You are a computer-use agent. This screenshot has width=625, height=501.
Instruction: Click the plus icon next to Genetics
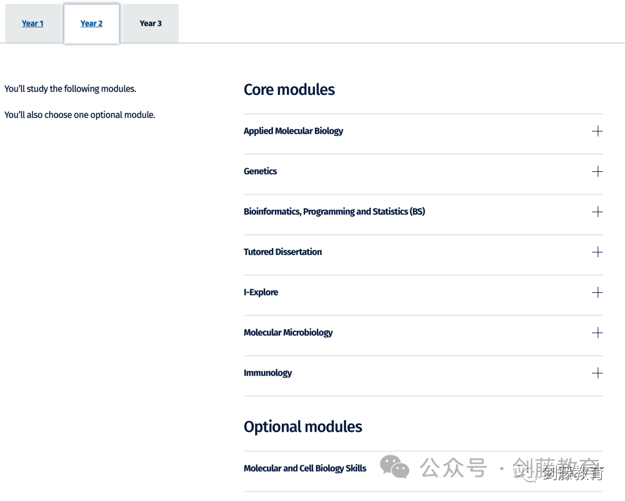pos(597,172)
